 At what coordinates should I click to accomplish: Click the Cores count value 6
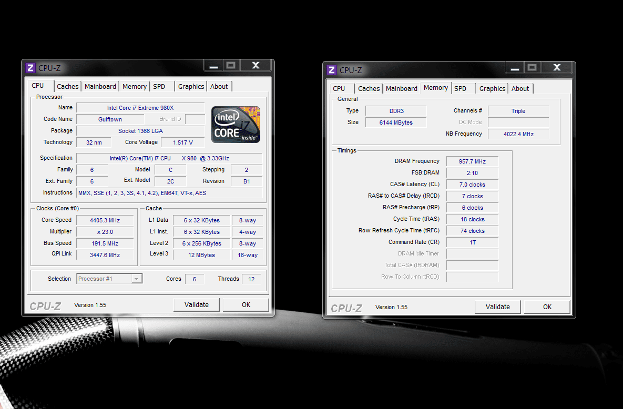click(195, 279)
